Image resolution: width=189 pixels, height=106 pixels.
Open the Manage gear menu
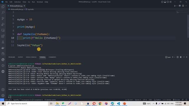pyautogui.click(x=3, y=95)
